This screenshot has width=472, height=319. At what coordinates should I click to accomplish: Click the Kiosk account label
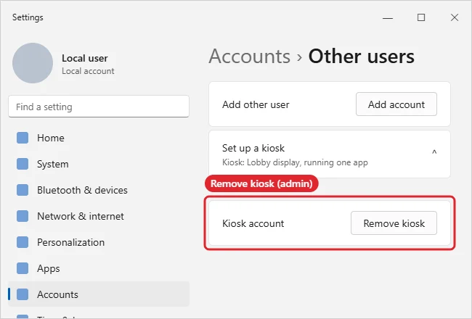253,223
